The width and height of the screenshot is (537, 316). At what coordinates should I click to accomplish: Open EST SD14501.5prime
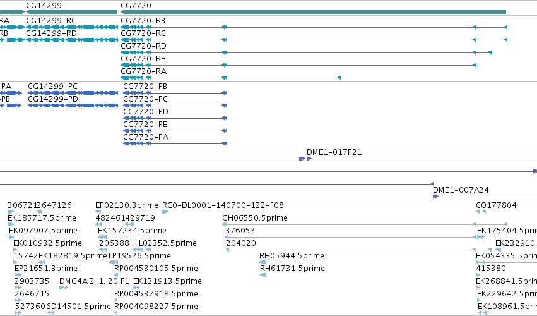[x=79, y=307]
